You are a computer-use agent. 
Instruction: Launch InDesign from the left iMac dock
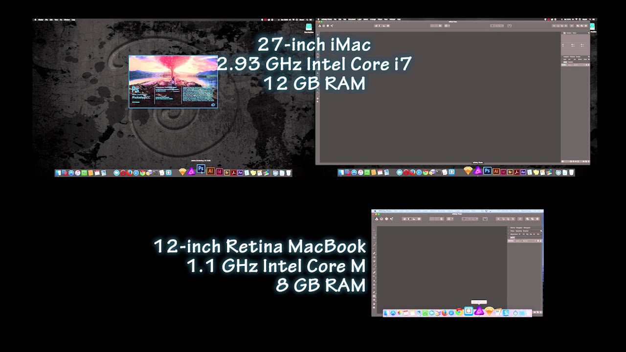coord(220,172)
